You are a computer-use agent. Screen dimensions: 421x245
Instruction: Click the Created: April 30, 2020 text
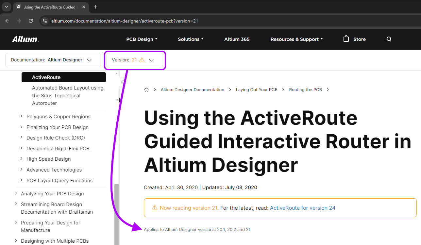[171, 188]
